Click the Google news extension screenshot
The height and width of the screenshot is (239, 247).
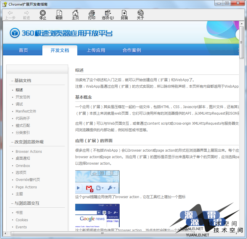coord(97,215)
